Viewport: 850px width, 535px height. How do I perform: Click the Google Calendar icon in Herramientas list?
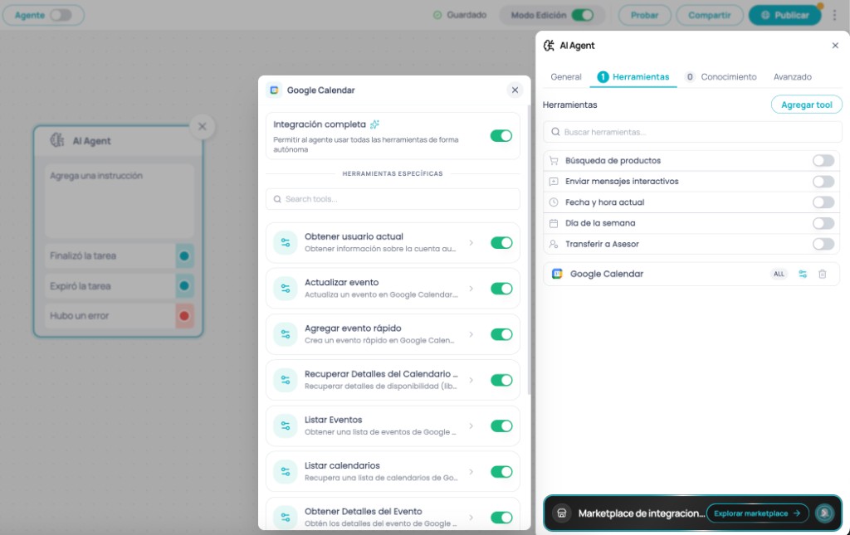coord(557,274)
